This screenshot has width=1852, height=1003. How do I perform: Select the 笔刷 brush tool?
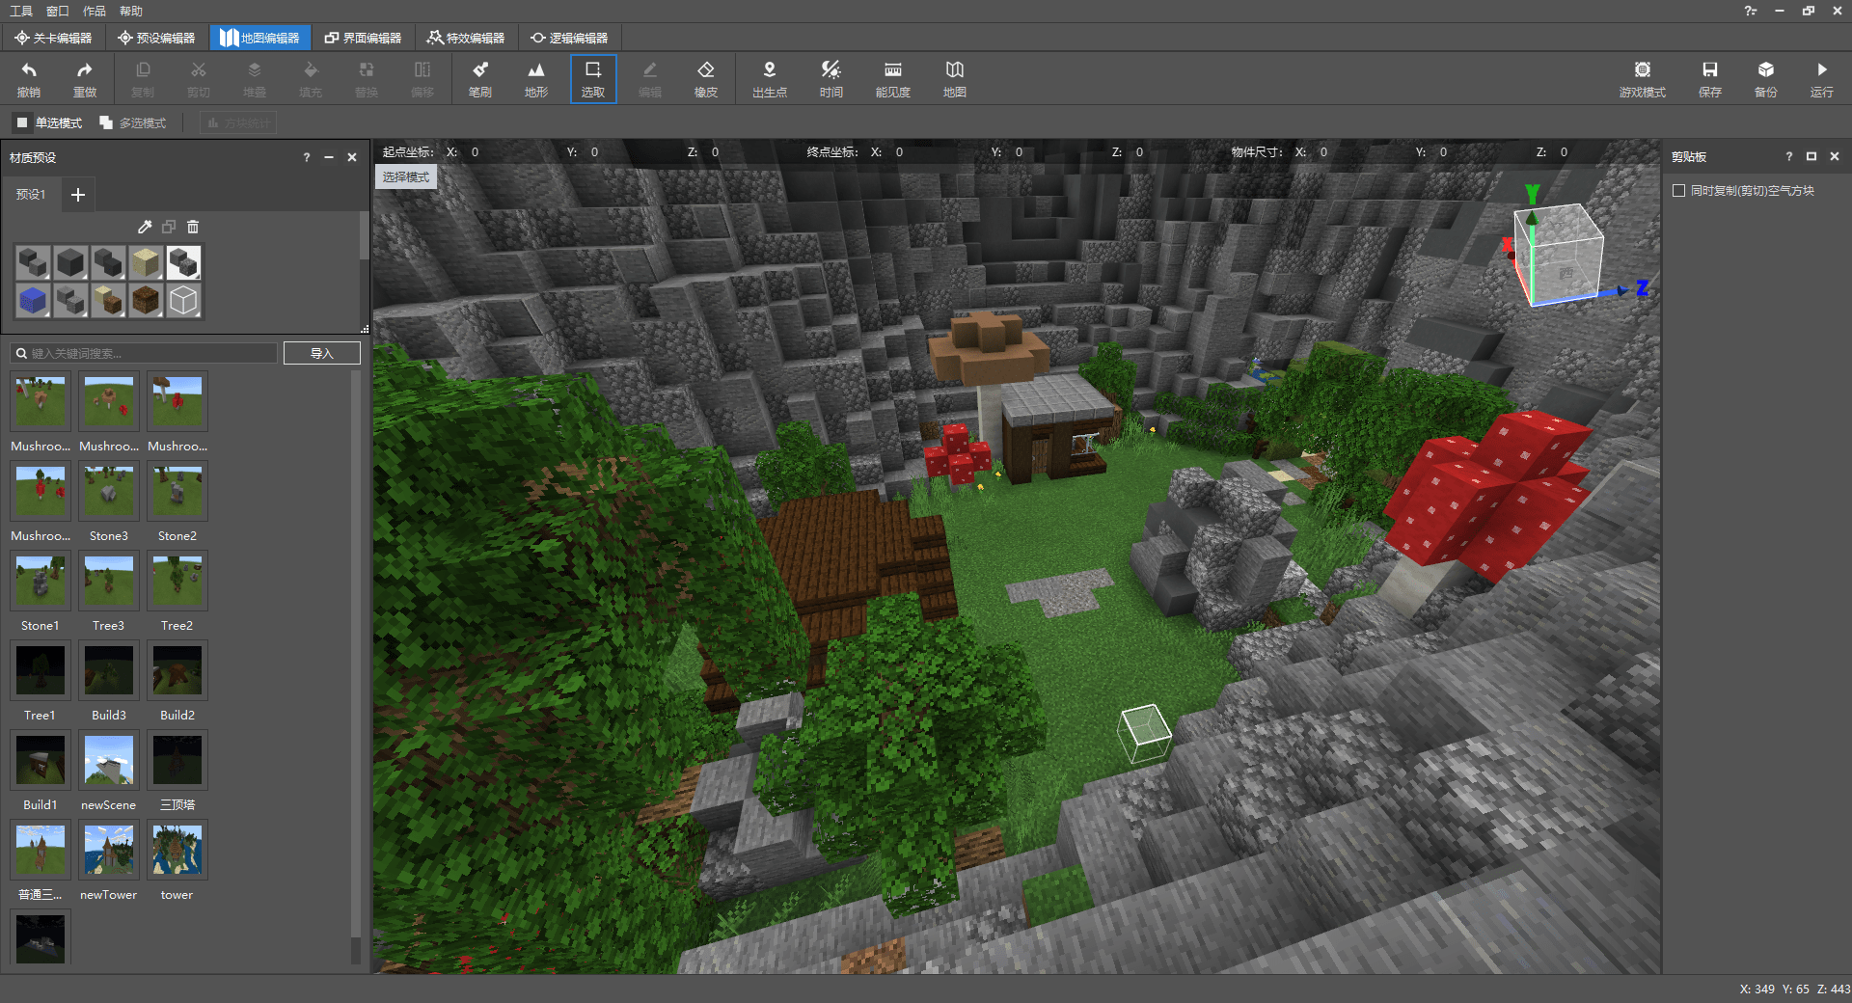click(480, 79)
